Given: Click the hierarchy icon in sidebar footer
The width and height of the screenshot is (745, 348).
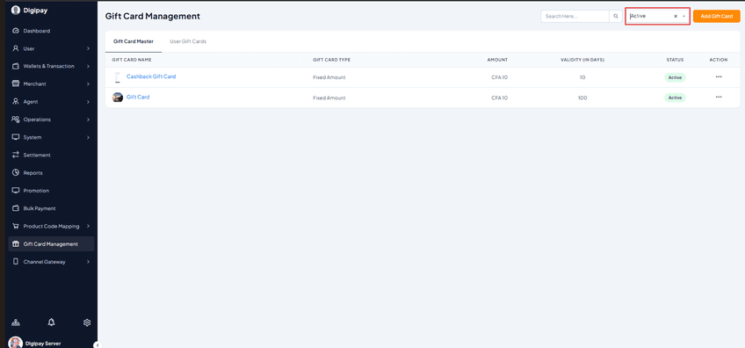Looking at the screenshot, I should tap(16, 323).
